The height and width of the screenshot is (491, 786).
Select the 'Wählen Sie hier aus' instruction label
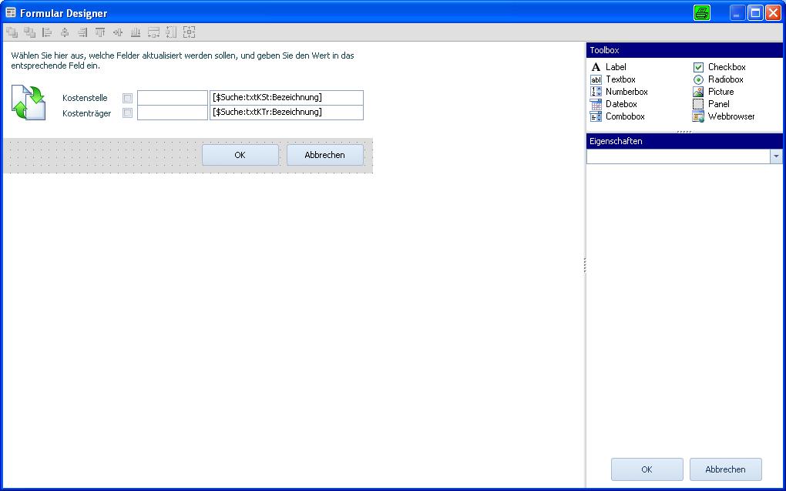click(x=183, y=61)
